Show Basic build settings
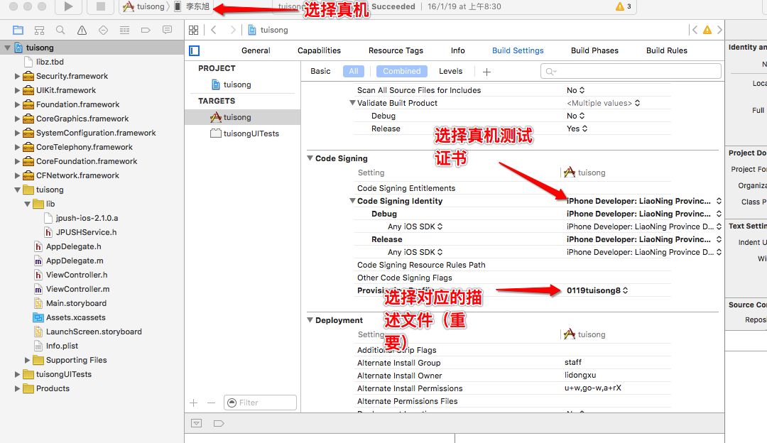The image size is (767, 443). coord(320,72)
